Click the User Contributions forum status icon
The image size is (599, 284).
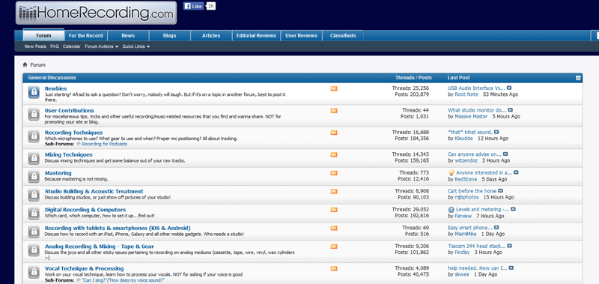point(34,114)
